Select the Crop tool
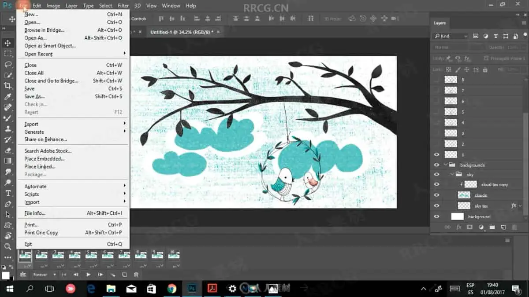529x297 pixels. click(7, 86)
